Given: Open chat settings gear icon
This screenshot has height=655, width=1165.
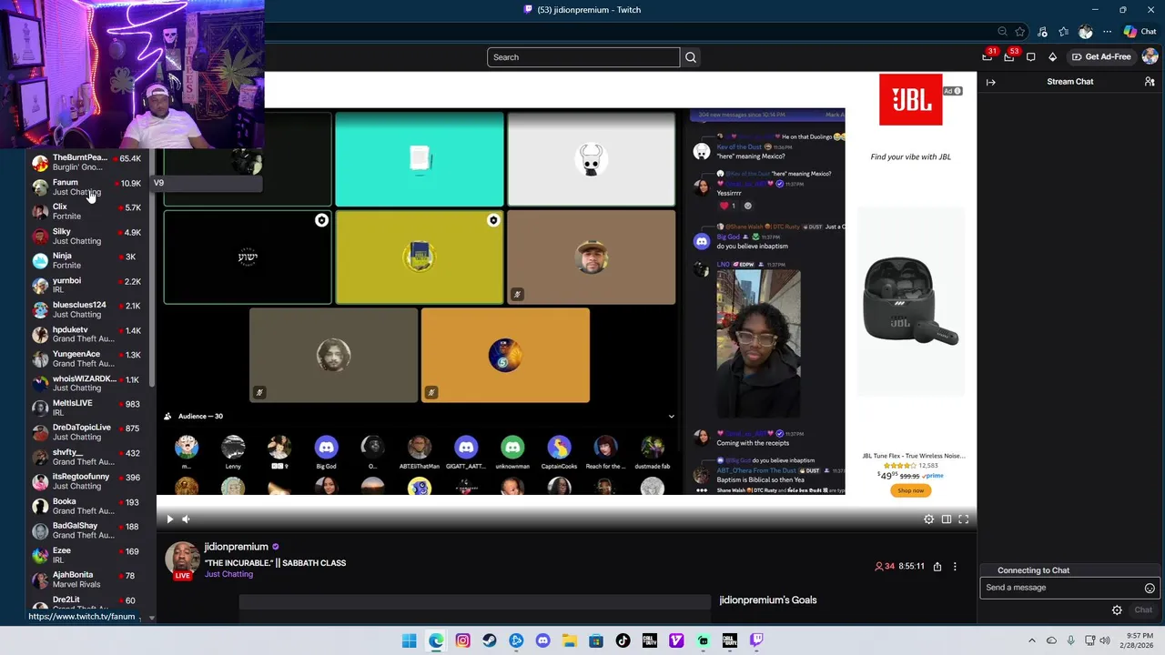Looking at the screenshot, I should (1117, 610).
